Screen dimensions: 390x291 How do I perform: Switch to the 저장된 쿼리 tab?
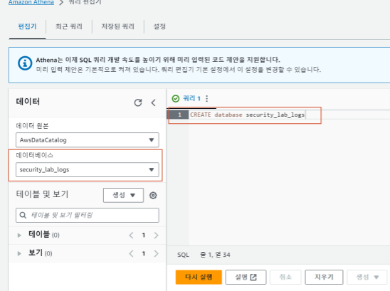coord(118,26)
